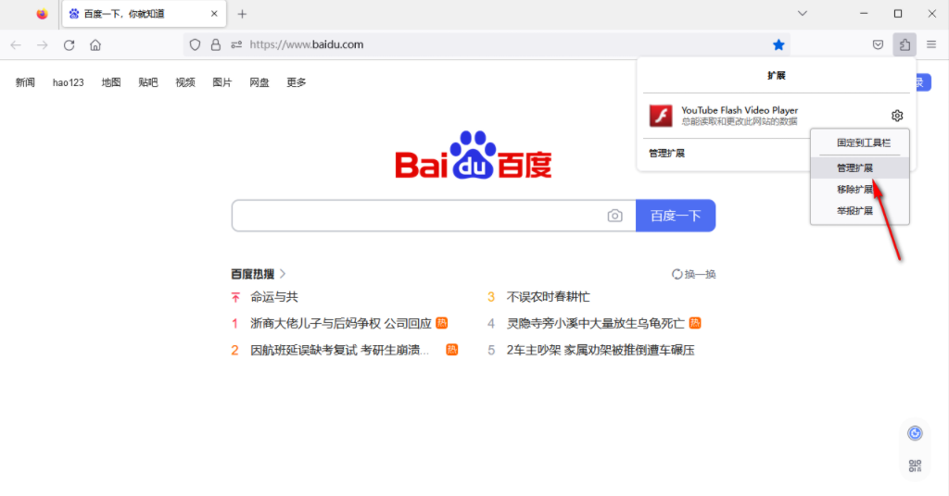Show the QR code icon at bottom right

[915, 465]
